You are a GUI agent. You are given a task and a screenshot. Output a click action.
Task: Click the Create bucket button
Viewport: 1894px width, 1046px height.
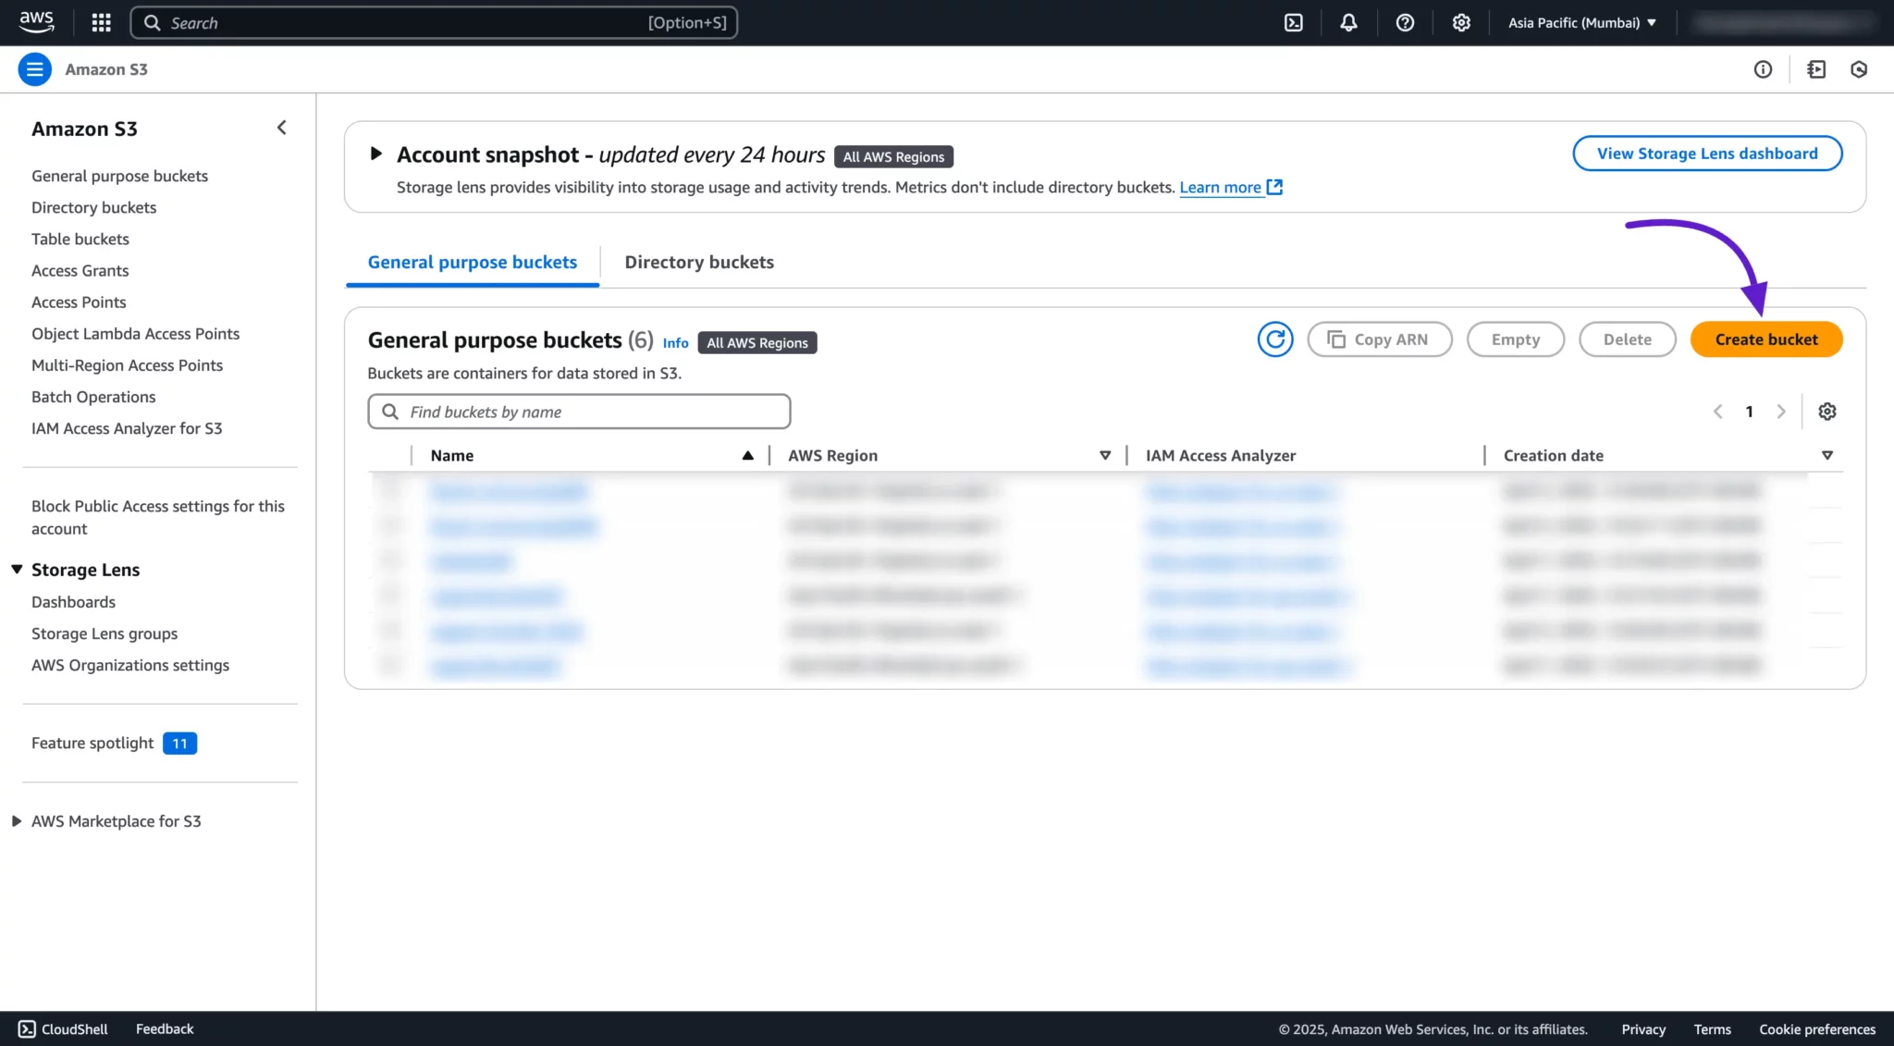click(x=1765, y=339)
